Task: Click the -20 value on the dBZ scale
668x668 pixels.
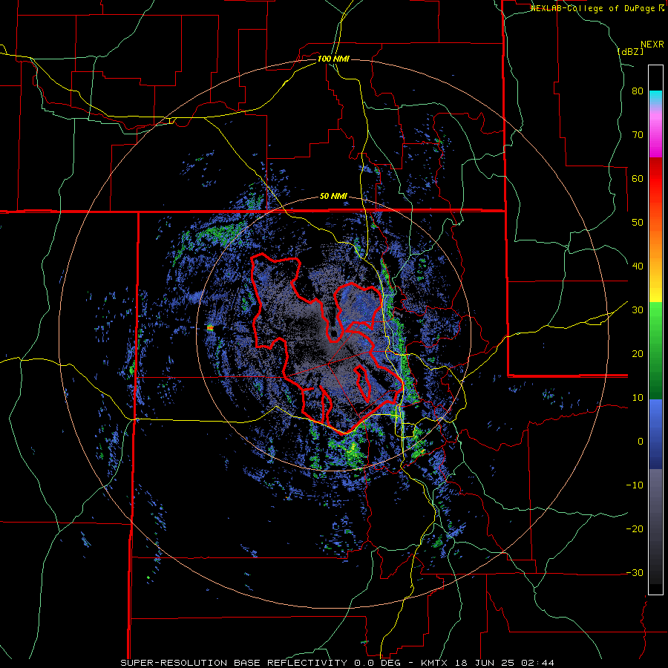Action: pyautogui.click(x=635, y=529)
